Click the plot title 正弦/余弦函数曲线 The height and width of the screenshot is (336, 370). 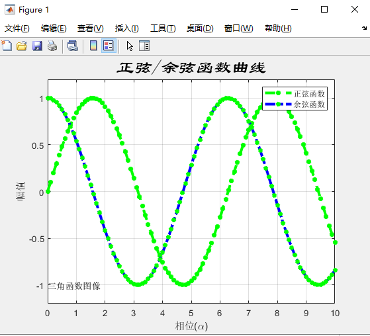point(191,67)
